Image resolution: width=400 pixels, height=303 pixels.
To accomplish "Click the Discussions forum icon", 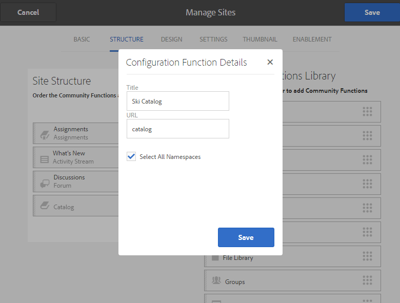I will click(x=45, y=181).
